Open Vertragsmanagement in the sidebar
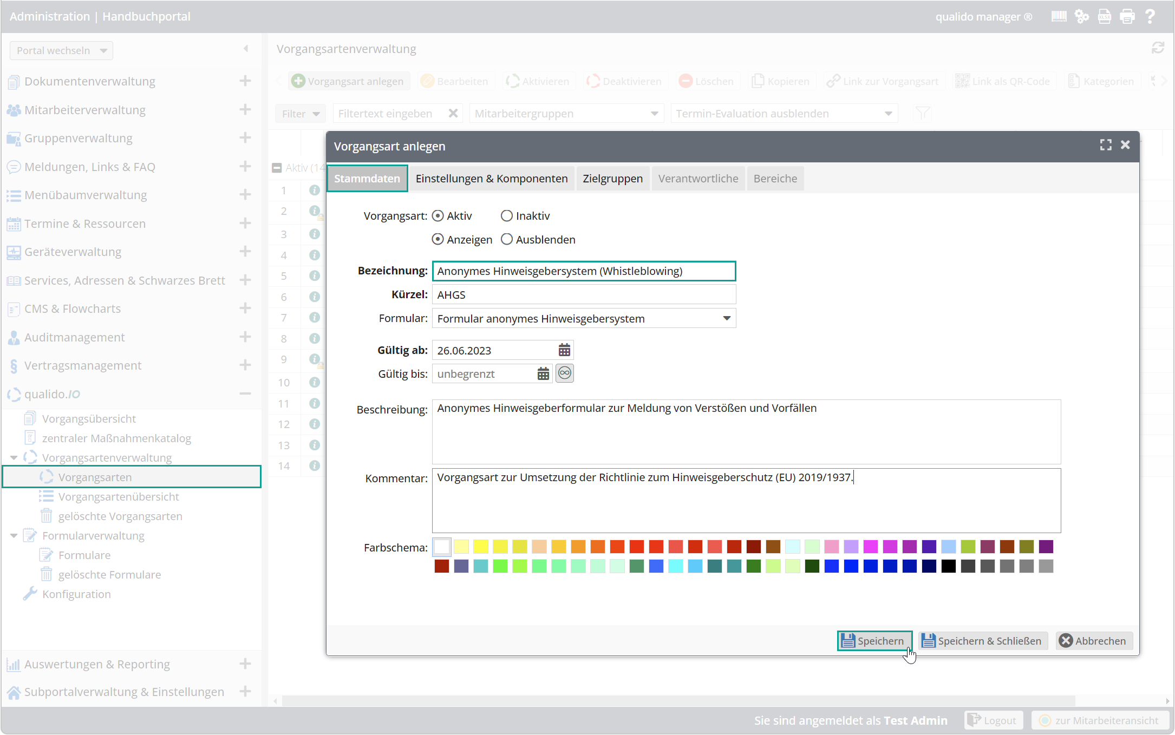The width and height of the screenshot is (1175, 735). point(83,365)
